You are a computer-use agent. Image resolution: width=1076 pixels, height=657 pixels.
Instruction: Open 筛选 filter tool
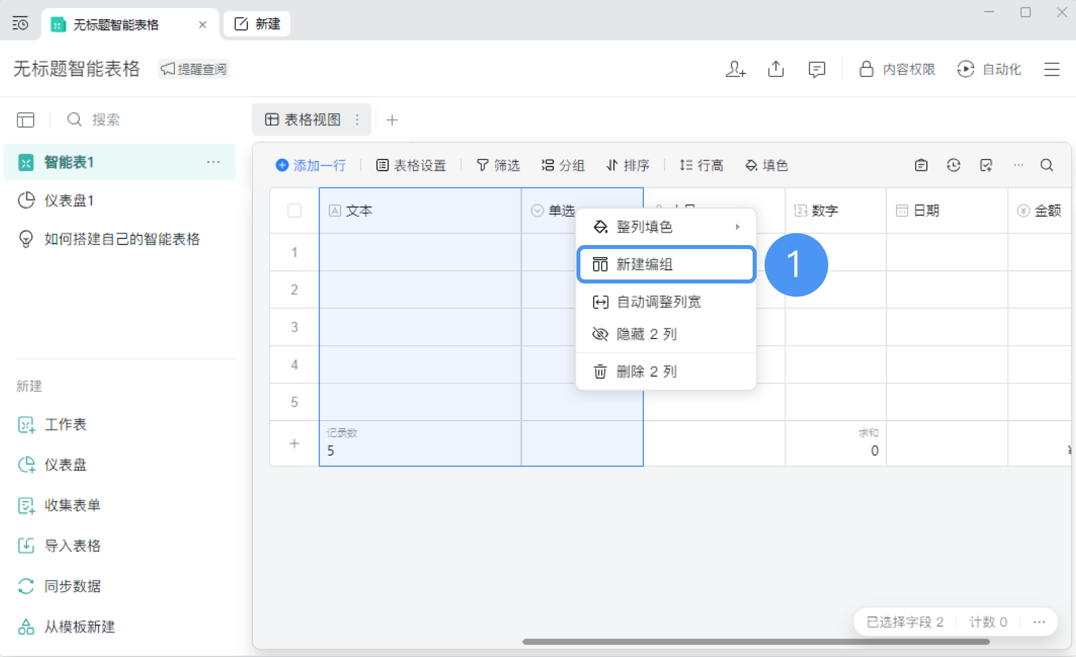click(x=498, y=166)
